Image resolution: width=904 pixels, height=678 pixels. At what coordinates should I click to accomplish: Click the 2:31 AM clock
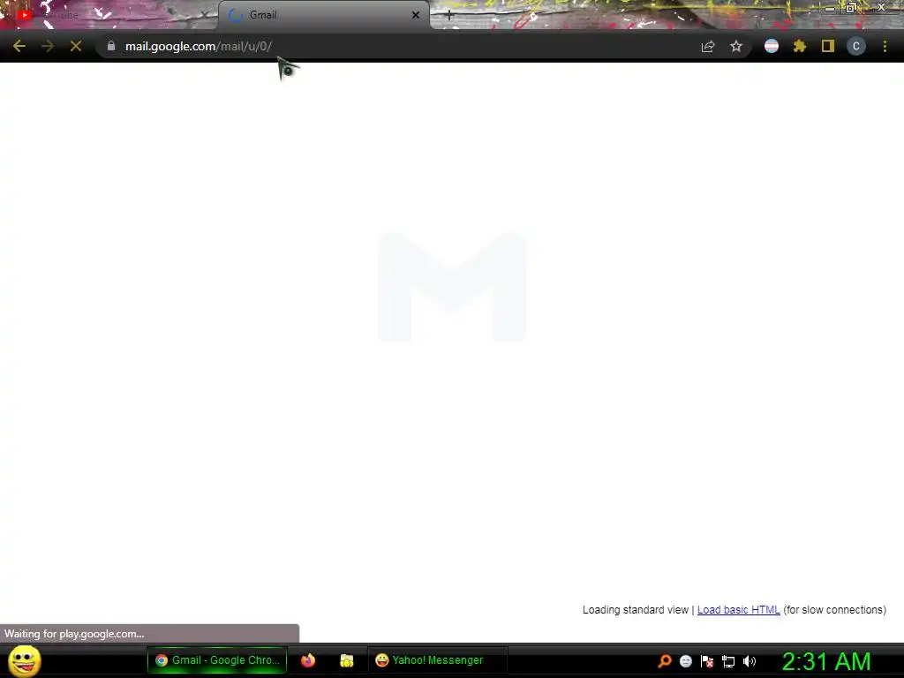click(x=826, y=661)
